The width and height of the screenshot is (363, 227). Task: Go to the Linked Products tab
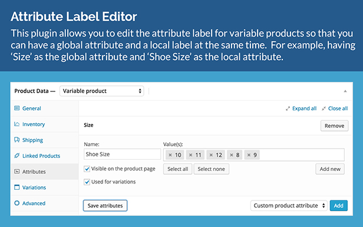(x=45, y=156)
